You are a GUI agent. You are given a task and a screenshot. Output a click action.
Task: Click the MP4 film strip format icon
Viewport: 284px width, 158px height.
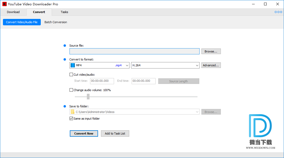[73, 65]
